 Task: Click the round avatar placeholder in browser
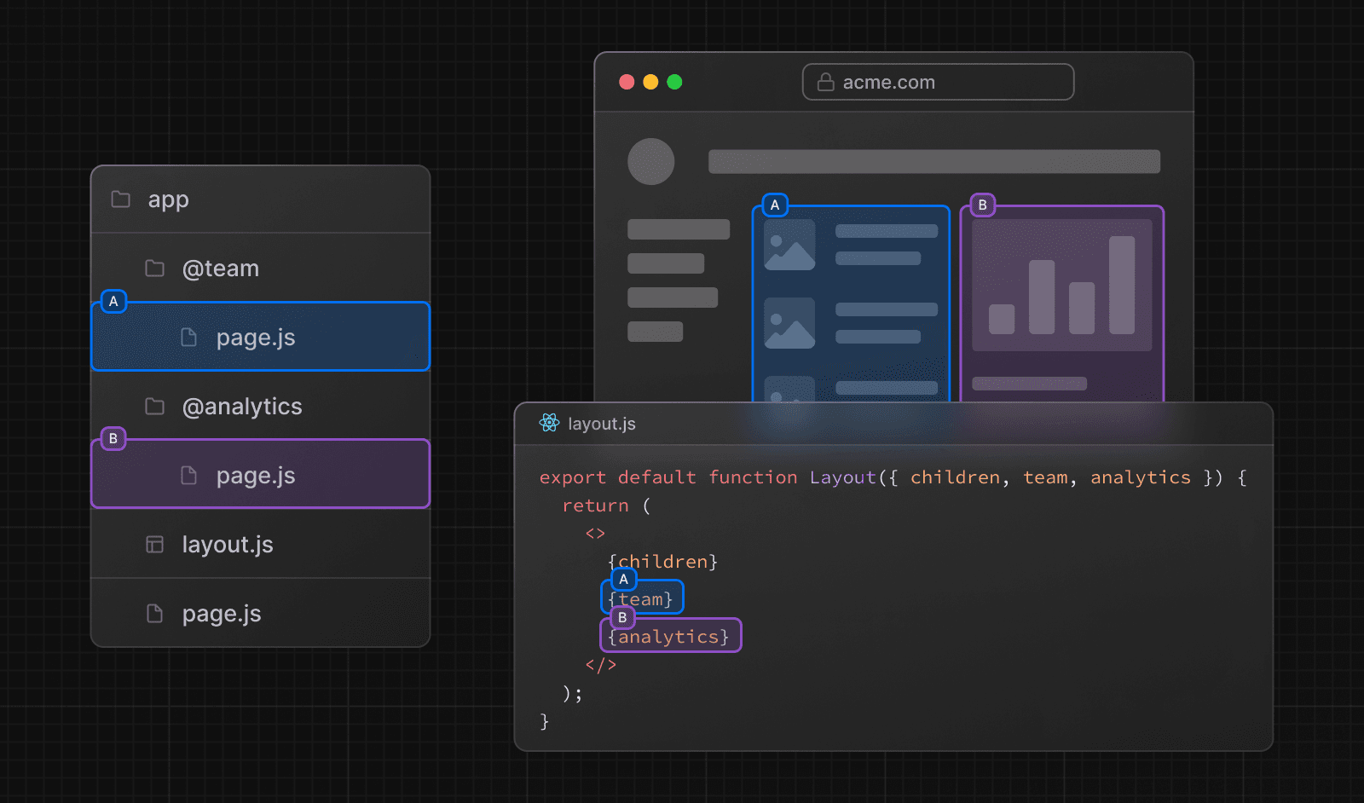tap(650, 162)
